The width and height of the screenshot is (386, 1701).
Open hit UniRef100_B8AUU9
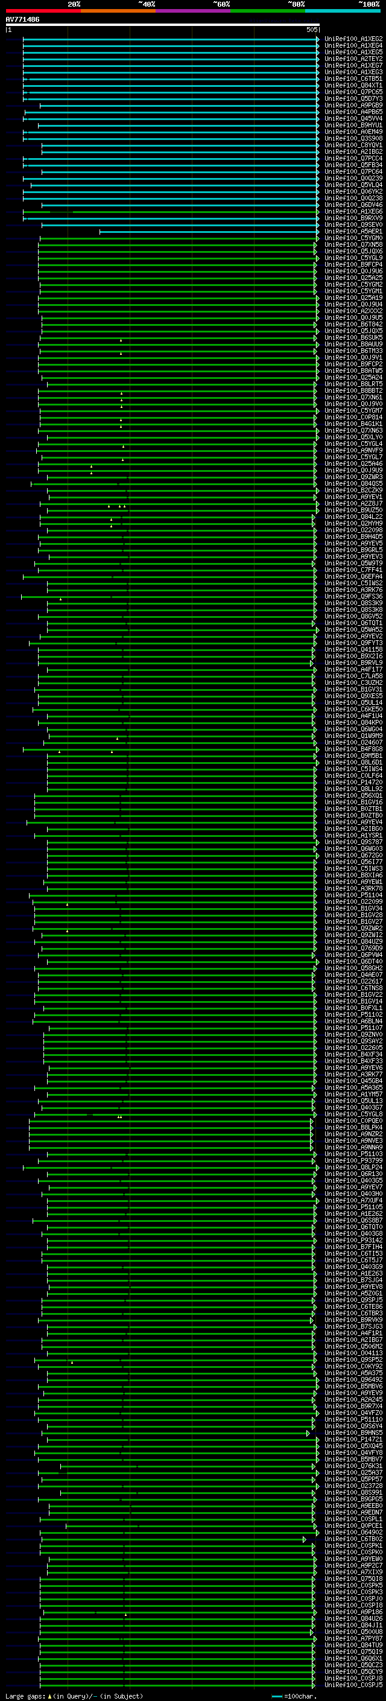point(353,344)
